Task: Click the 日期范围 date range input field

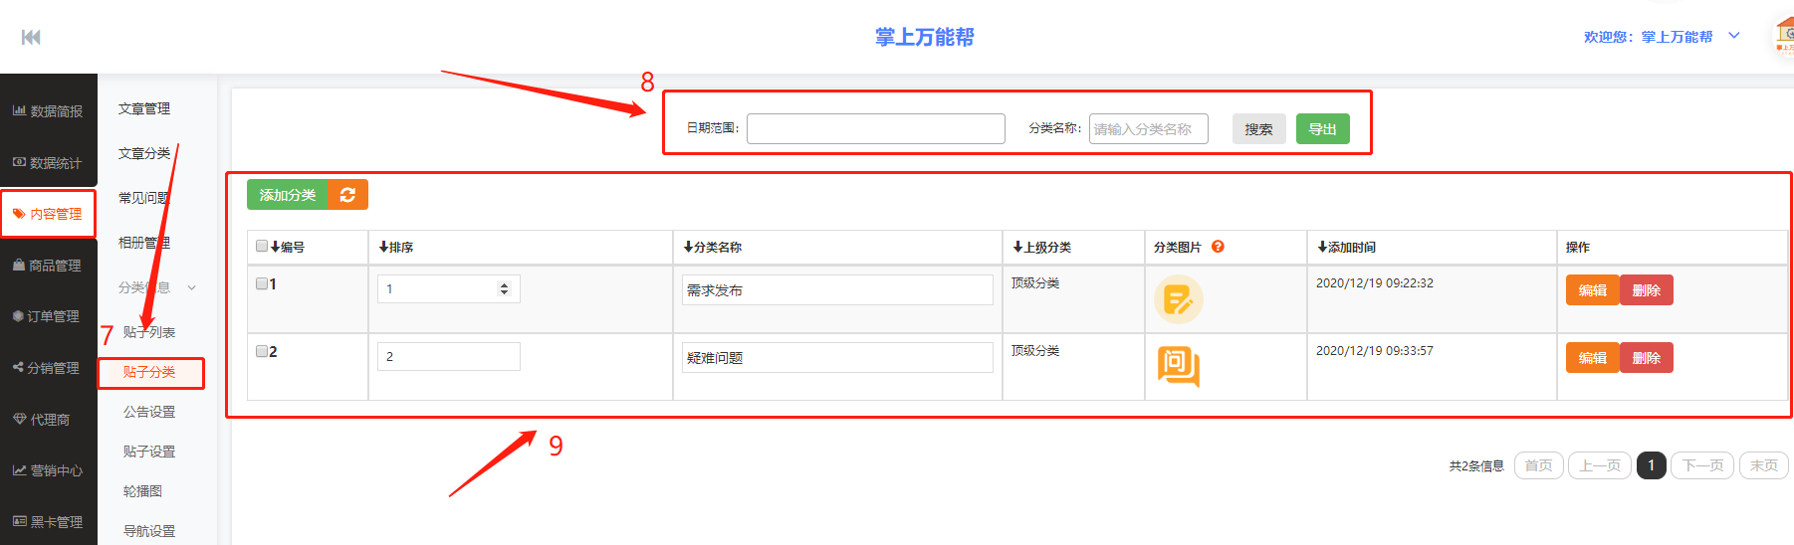Action: [875, 128]
